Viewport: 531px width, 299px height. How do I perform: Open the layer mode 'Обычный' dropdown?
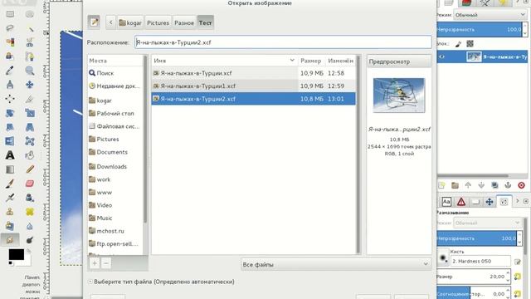point(490,15)
